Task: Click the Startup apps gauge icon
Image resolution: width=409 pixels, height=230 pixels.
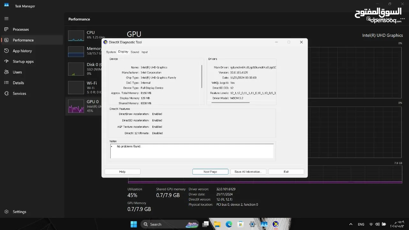Action: pyautogui.click(x=6, y=61)
